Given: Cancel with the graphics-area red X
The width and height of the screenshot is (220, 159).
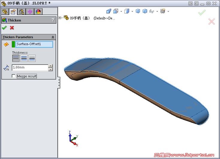Looking at the screenshot, I should tap(212, 22).
